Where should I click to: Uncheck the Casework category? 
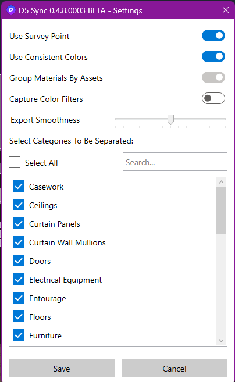click(x=19, y=187)
